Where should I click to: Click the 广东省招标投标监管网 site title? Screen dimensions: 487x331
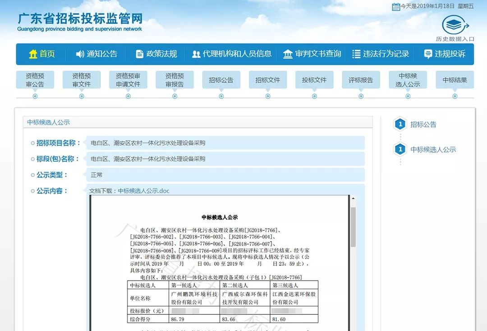[80, 19]
